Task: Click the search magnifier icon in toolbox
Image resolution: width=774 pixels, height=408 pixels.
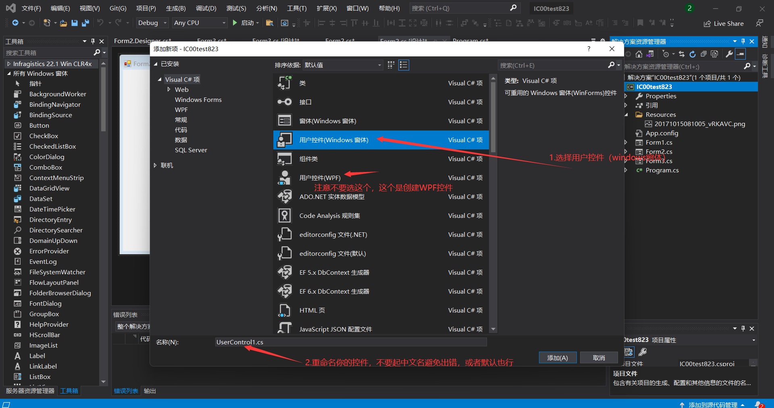Action: (97, 52)
